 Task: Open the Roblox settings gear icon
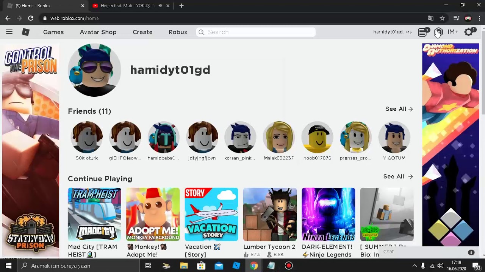coord(469,32)
